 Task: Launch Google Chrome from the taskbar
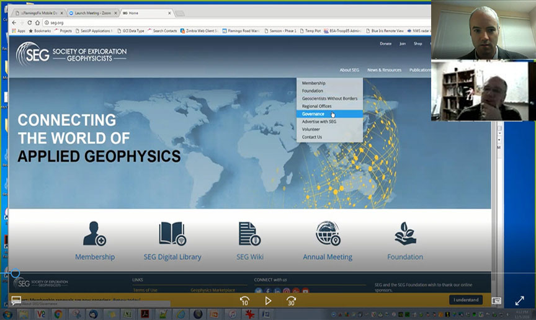[58, 314]
